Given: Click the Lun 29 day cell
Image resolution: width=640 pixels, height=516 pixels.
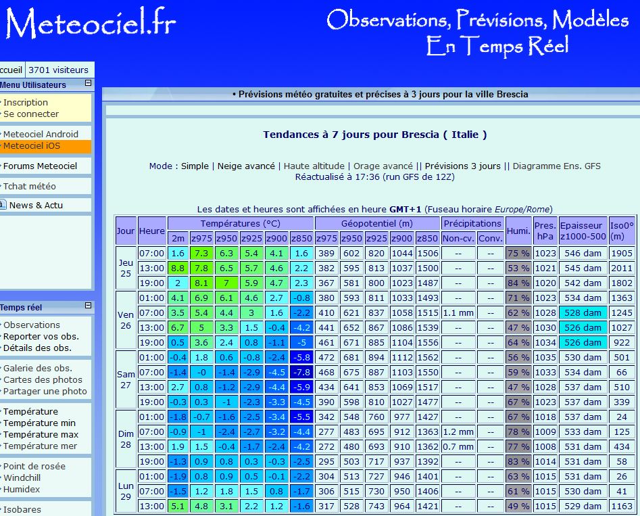Looking at the screenshot, I should [x=126, y=491].
